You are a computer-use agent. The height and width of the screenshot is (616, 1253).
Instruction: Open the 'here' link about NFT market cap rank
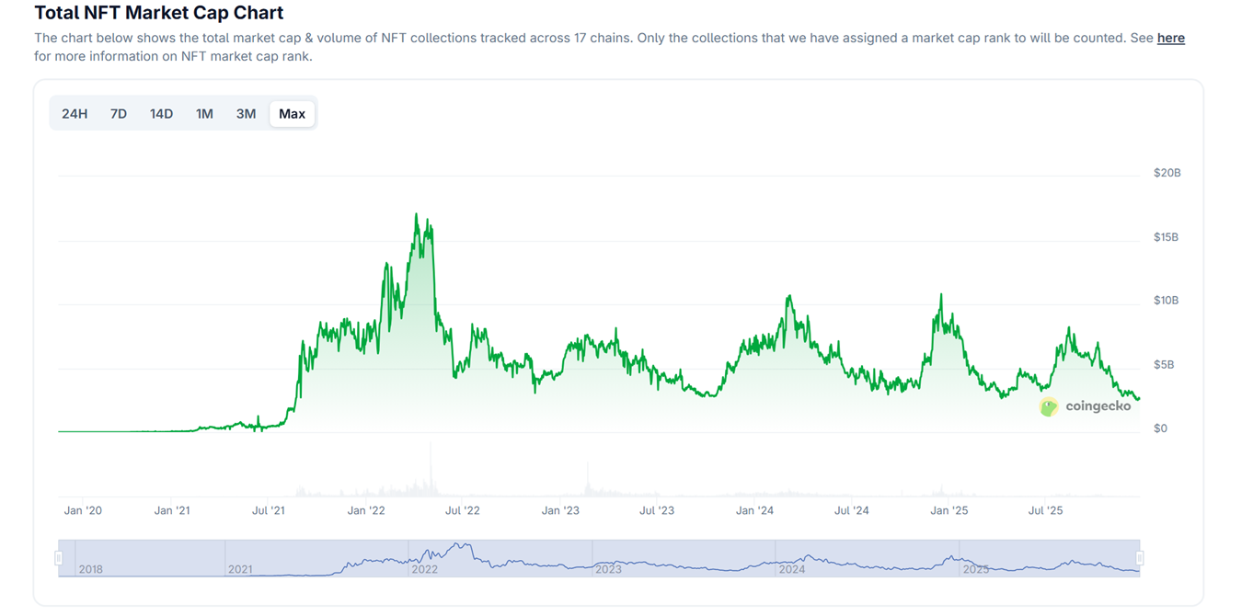pos(1170,38)
